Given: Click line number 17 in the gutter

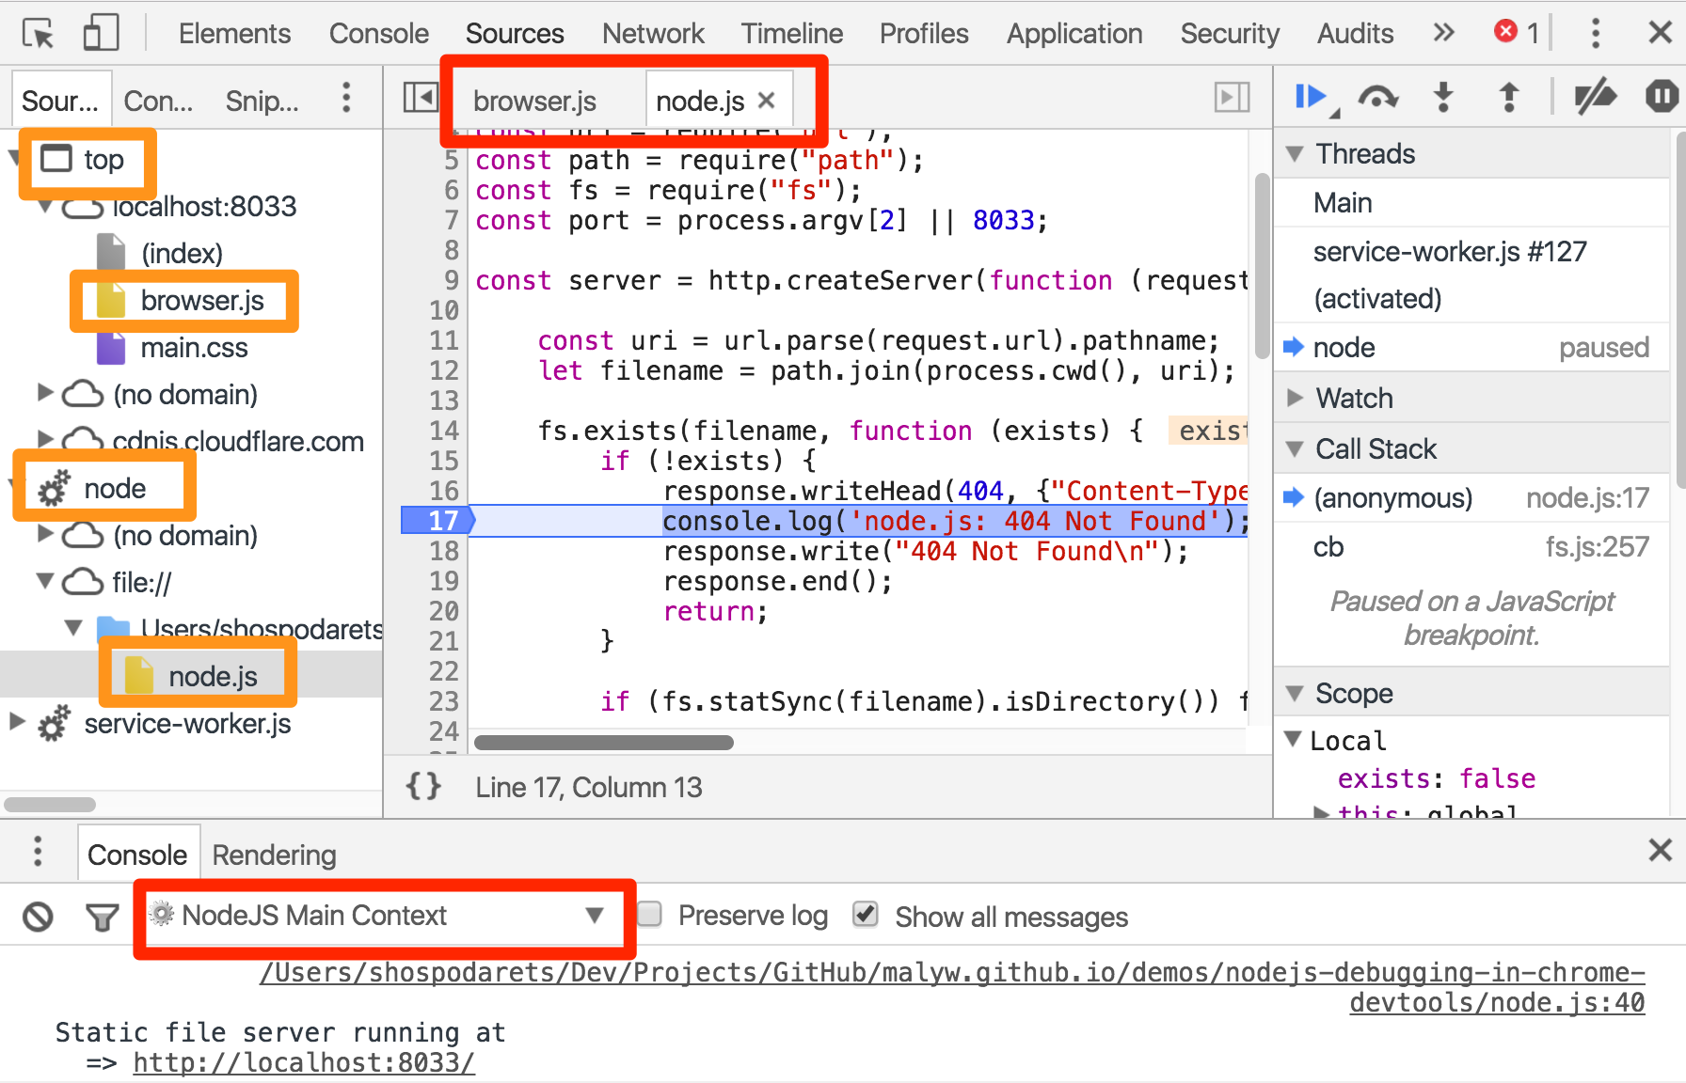Looking at the screenshot, I should (442, 521).
